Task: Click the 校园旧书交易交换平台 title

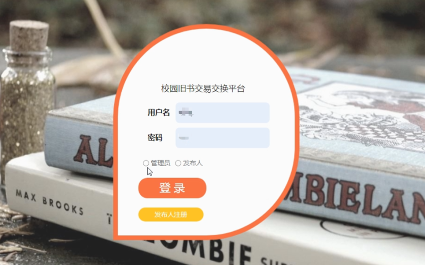Action: click(203, 89)
